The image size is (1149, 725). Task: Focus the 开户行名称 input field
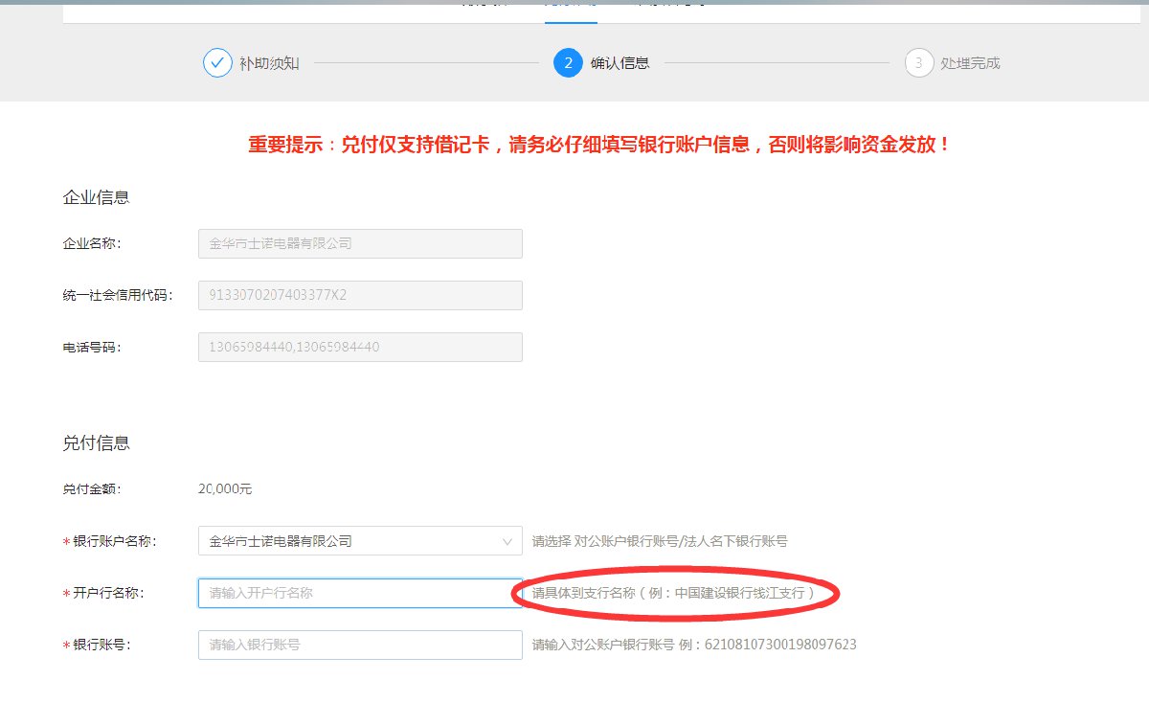359,593
